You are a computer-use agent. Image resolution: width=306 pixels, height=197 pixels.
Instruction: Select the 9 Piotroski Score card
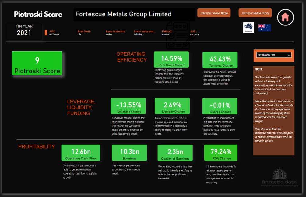(37, 63)
